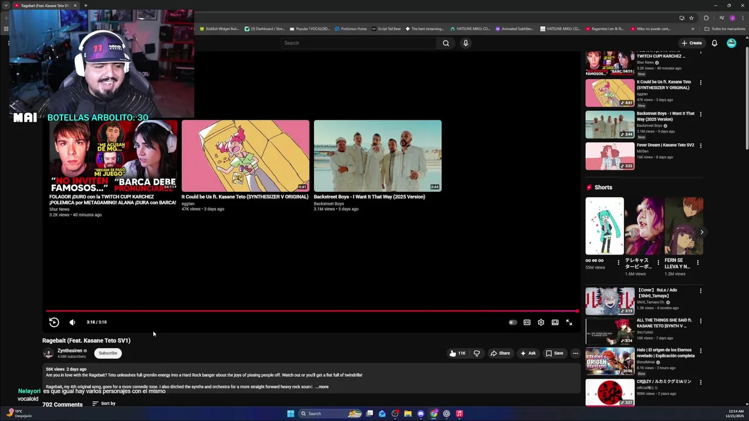Open the Sort by comments dropdown

click(x=104, y=403)
